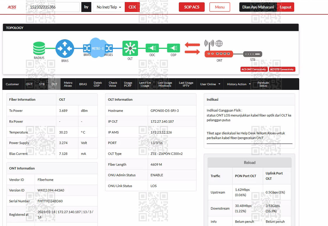Click the Menu button
This screenshot has width=328, height=226.
tap(220, 7)
